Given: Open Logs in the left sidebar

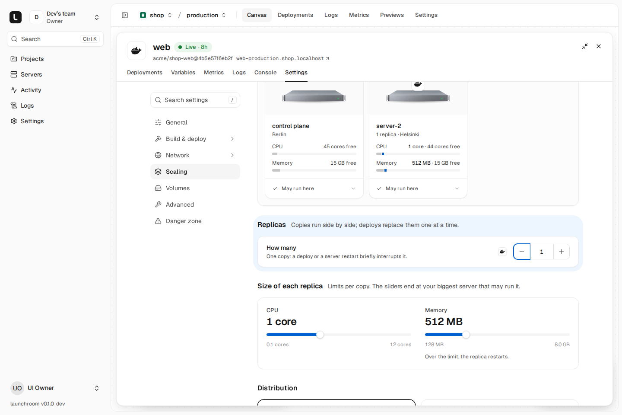Looking at the screenshot, I should (55, 105).
